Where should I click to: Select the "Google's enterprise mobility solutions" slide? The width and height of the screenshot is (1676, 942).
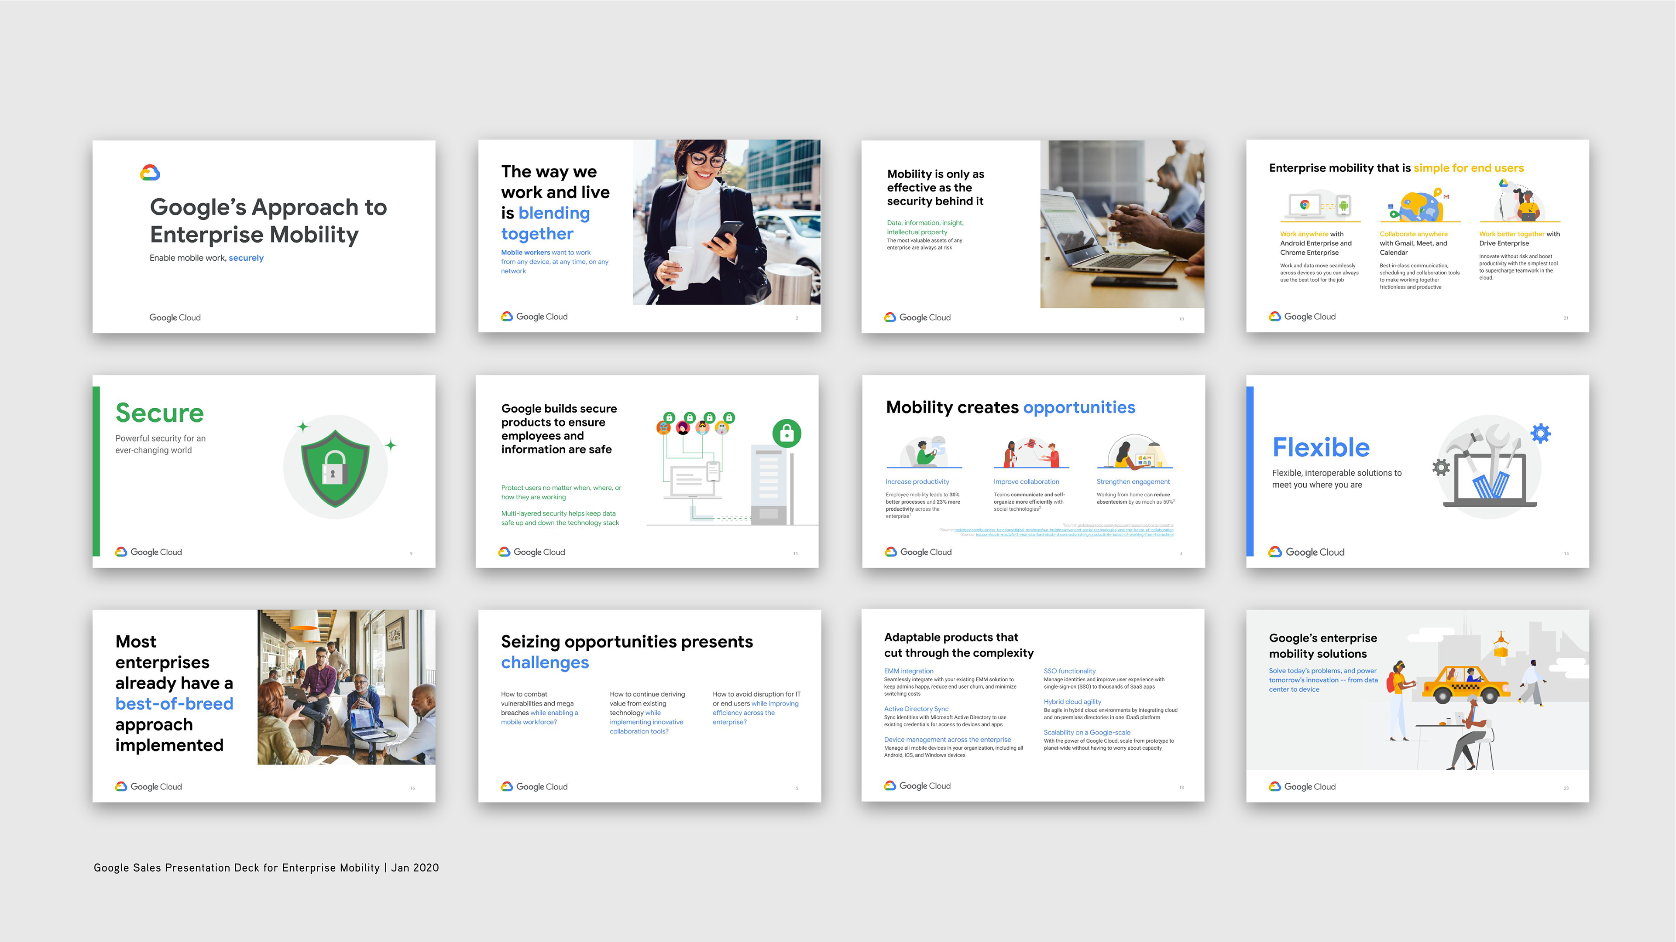(x=1417, y=705)
